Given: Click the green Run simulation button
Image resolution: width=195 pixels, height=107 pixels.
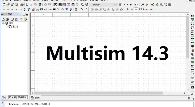Looking at the screenshot, I should pos(128,9).
